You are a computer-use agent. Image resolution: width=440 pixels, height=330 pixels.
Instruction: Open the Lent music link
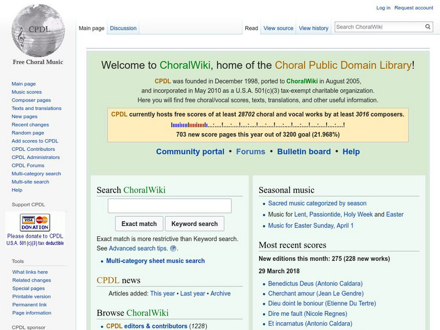click(300, 215)
